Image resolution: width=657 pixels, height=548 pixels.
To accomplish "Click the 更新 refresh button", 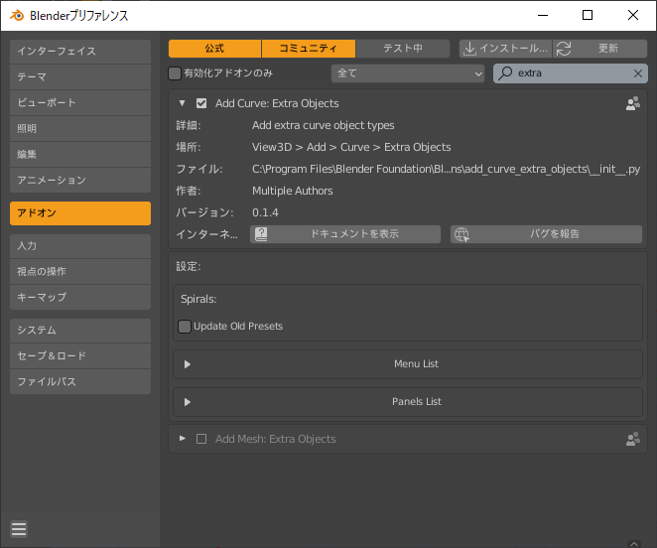I will 600,49.
